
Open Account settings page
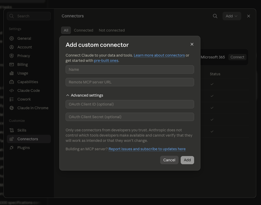pos(29,47)
